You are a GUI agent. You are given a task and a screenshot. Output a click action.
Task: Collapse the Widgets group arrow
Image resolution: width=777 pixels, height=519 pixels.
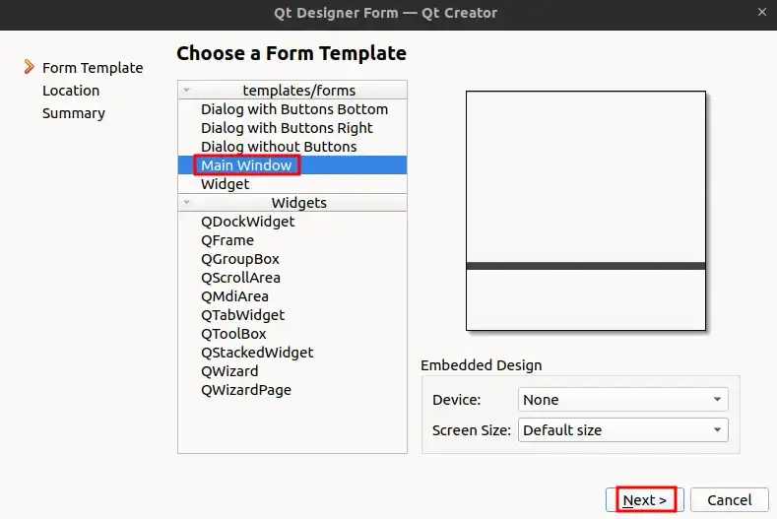pyautogui.click(x=187, y=202)
